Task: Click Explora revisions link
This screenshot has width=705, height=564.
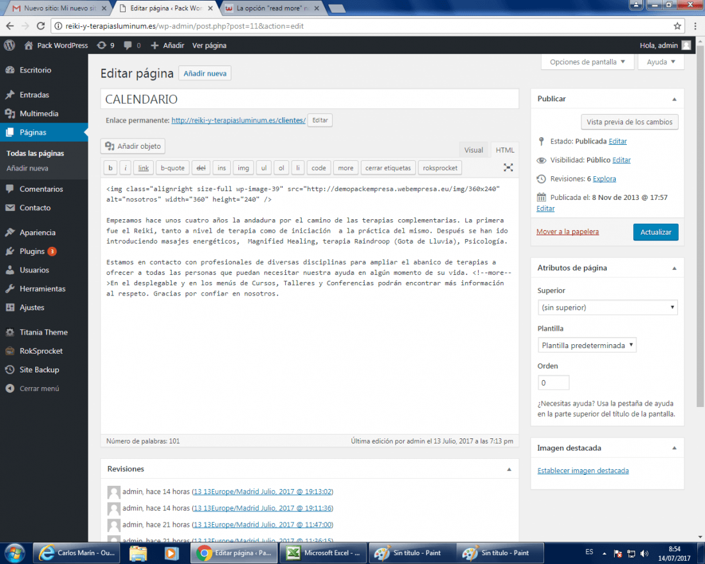Action: coord(604,179)
